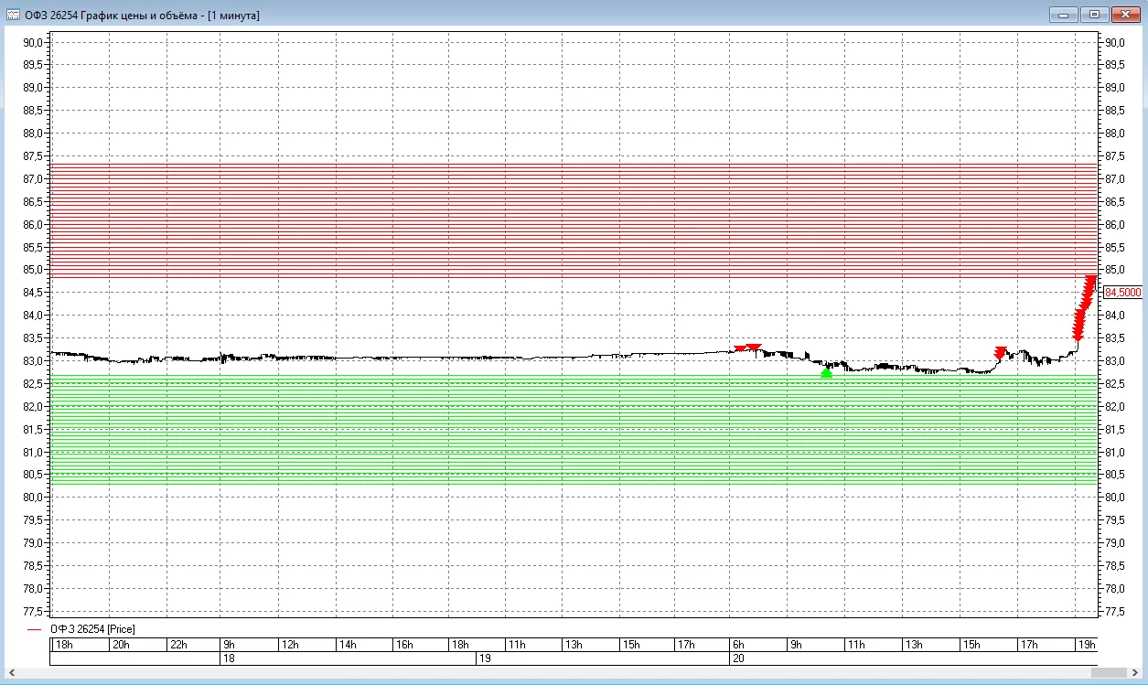The width and height of the screenshot is (1148, 685).
Task: Click date 20 in the date row
Action: point(738,658)
